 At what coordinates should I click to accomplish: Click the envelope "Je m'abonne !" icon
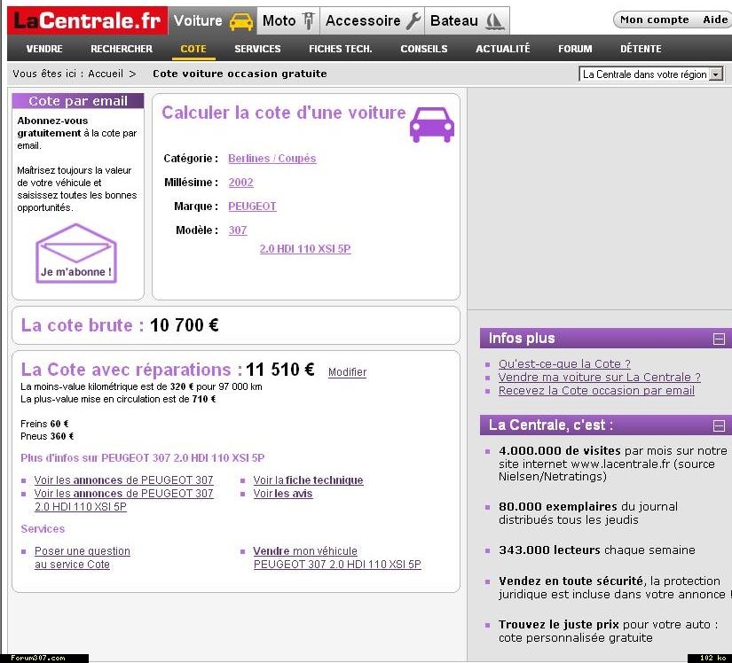(x=76, y=253)
